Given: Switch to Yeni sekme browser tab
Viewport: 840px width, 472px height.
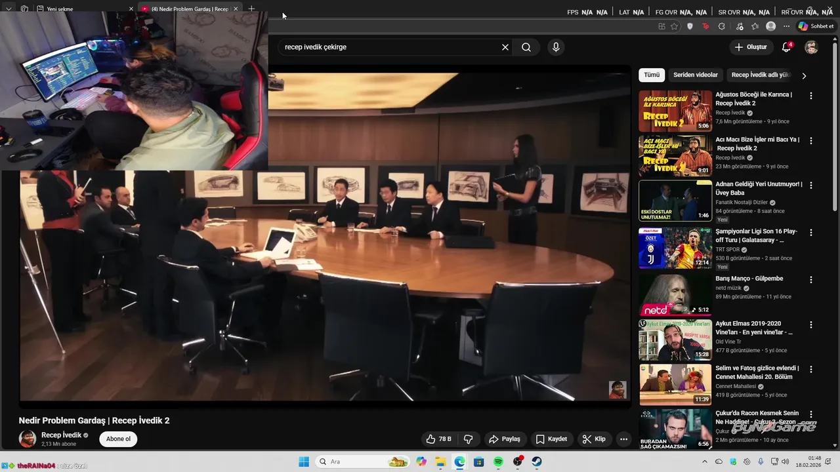Looking at the screenshot, I should 85,9.
